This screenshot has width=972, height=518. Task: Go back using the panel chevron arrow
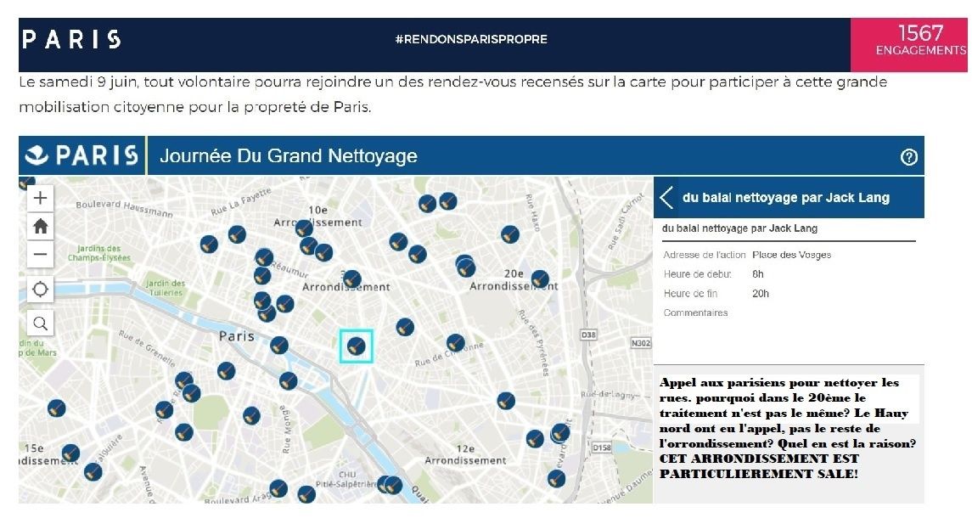666,198
